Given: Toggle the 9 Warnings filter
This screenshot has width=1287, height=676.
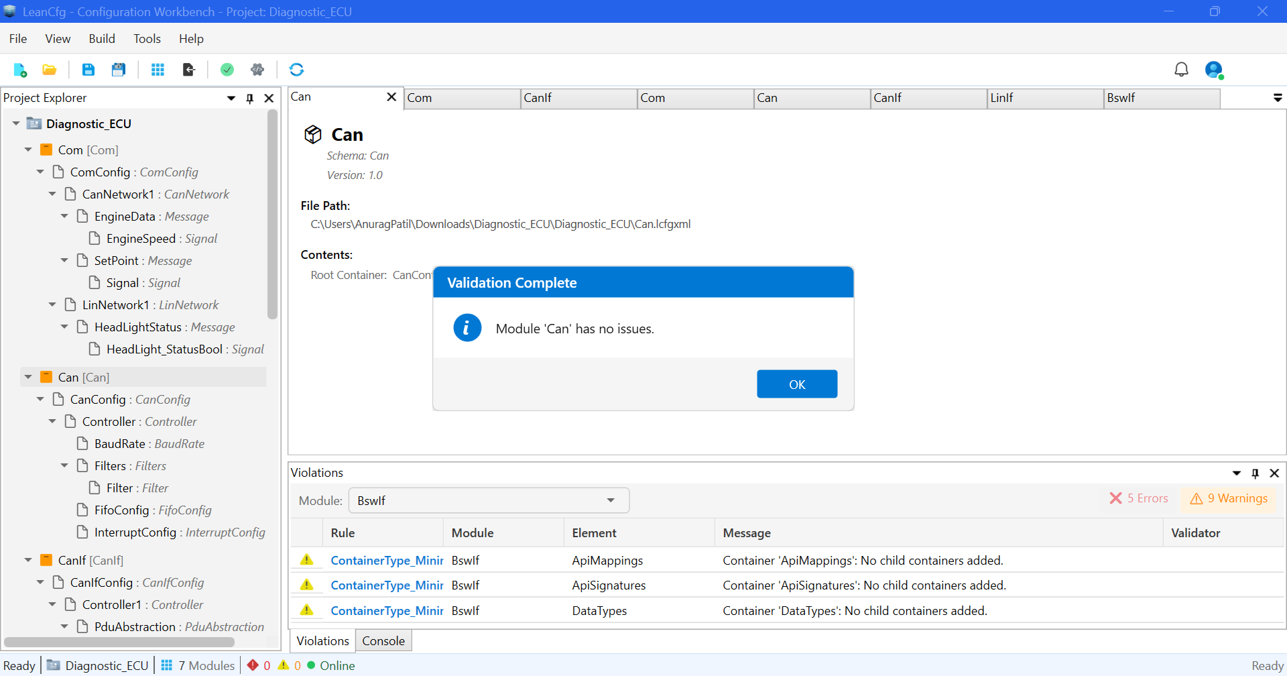Looking at the screenshot, I should (x=1229, y=498).
